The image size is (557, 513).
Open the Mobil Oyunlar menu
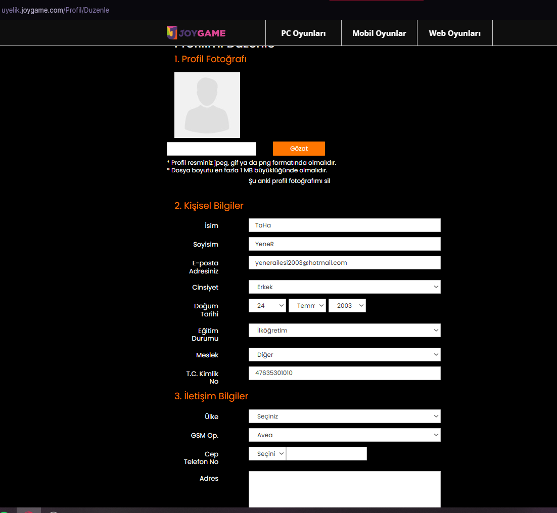point(379,33)
